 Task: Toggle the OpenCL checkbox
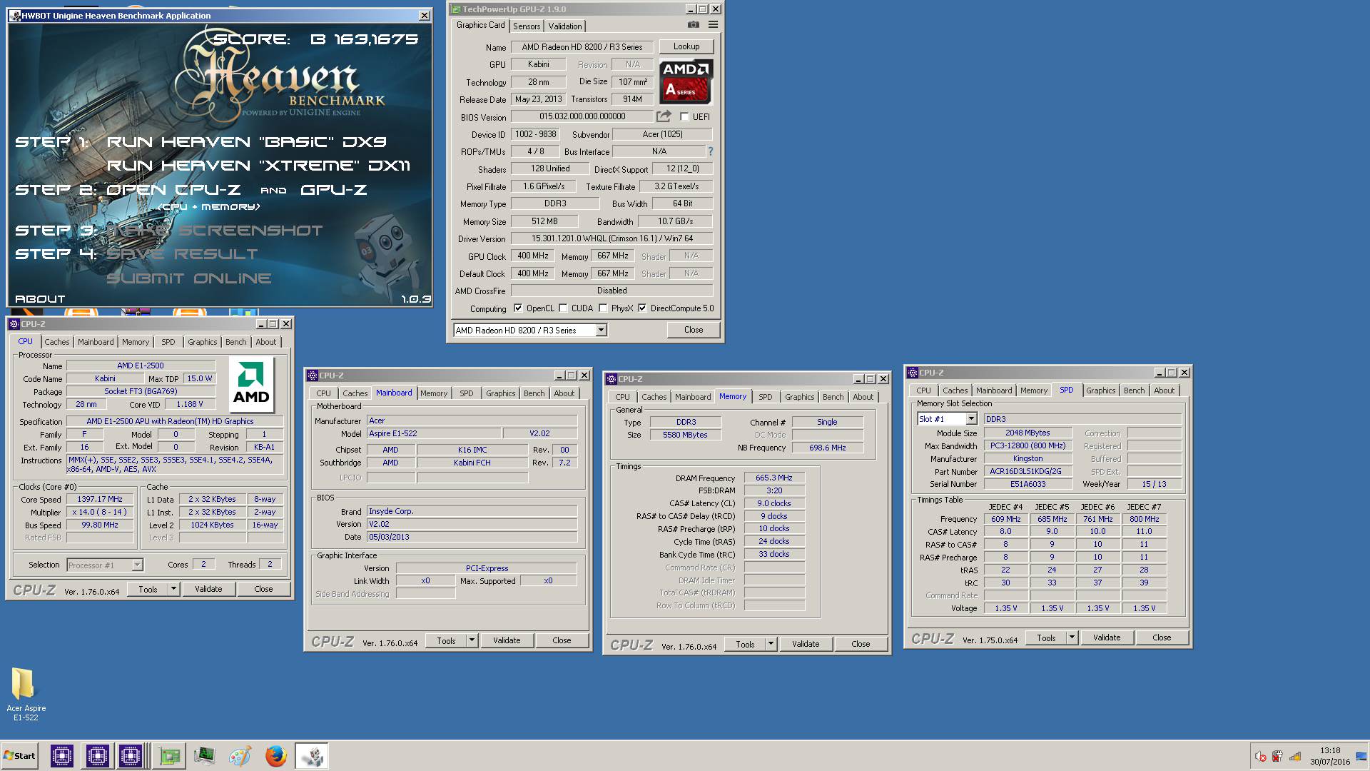click(518, 308)
